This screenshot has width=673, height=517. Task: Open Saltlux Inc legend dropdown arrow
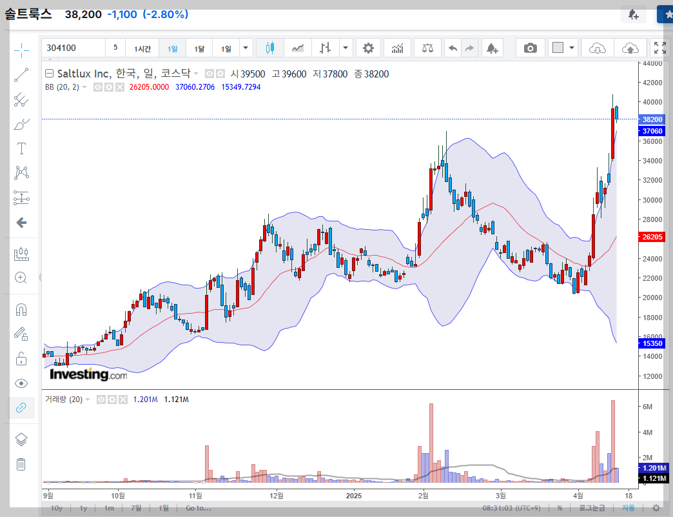click(x=196, y=74)
